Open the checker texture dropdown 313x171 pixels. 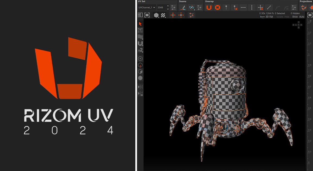pos(163,15)
